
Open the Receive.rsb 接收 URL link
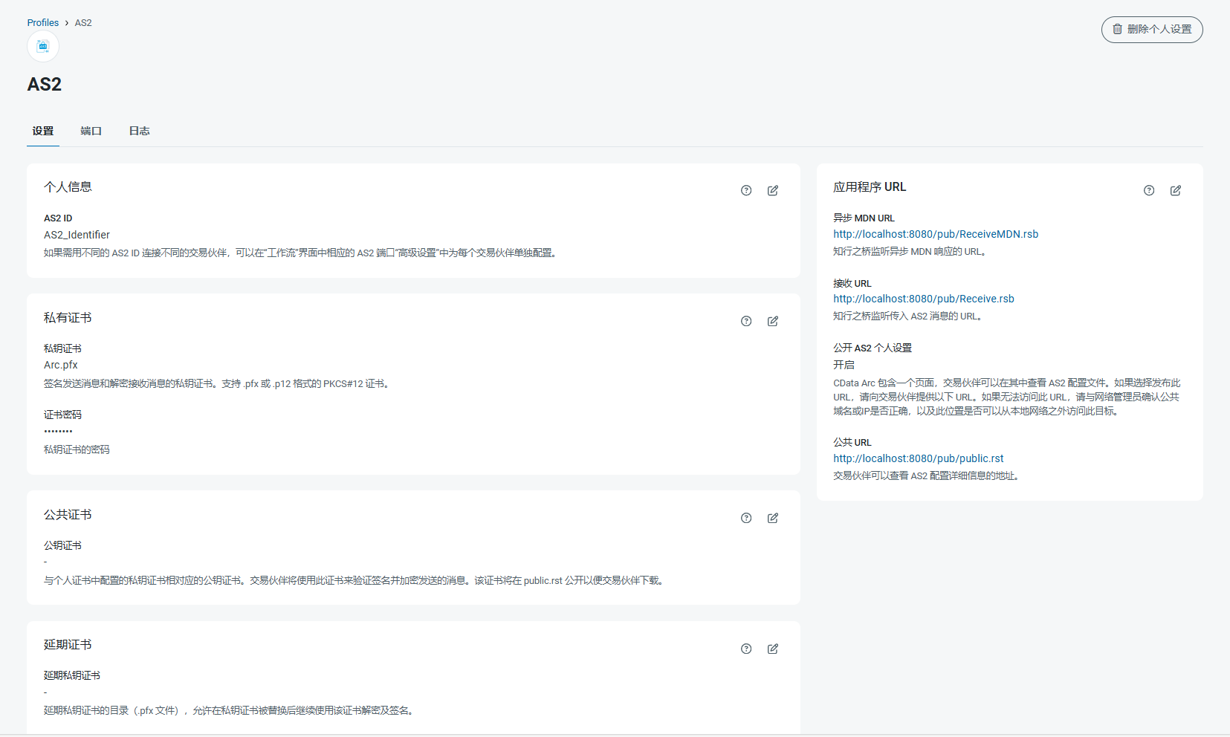click(923, 299)
